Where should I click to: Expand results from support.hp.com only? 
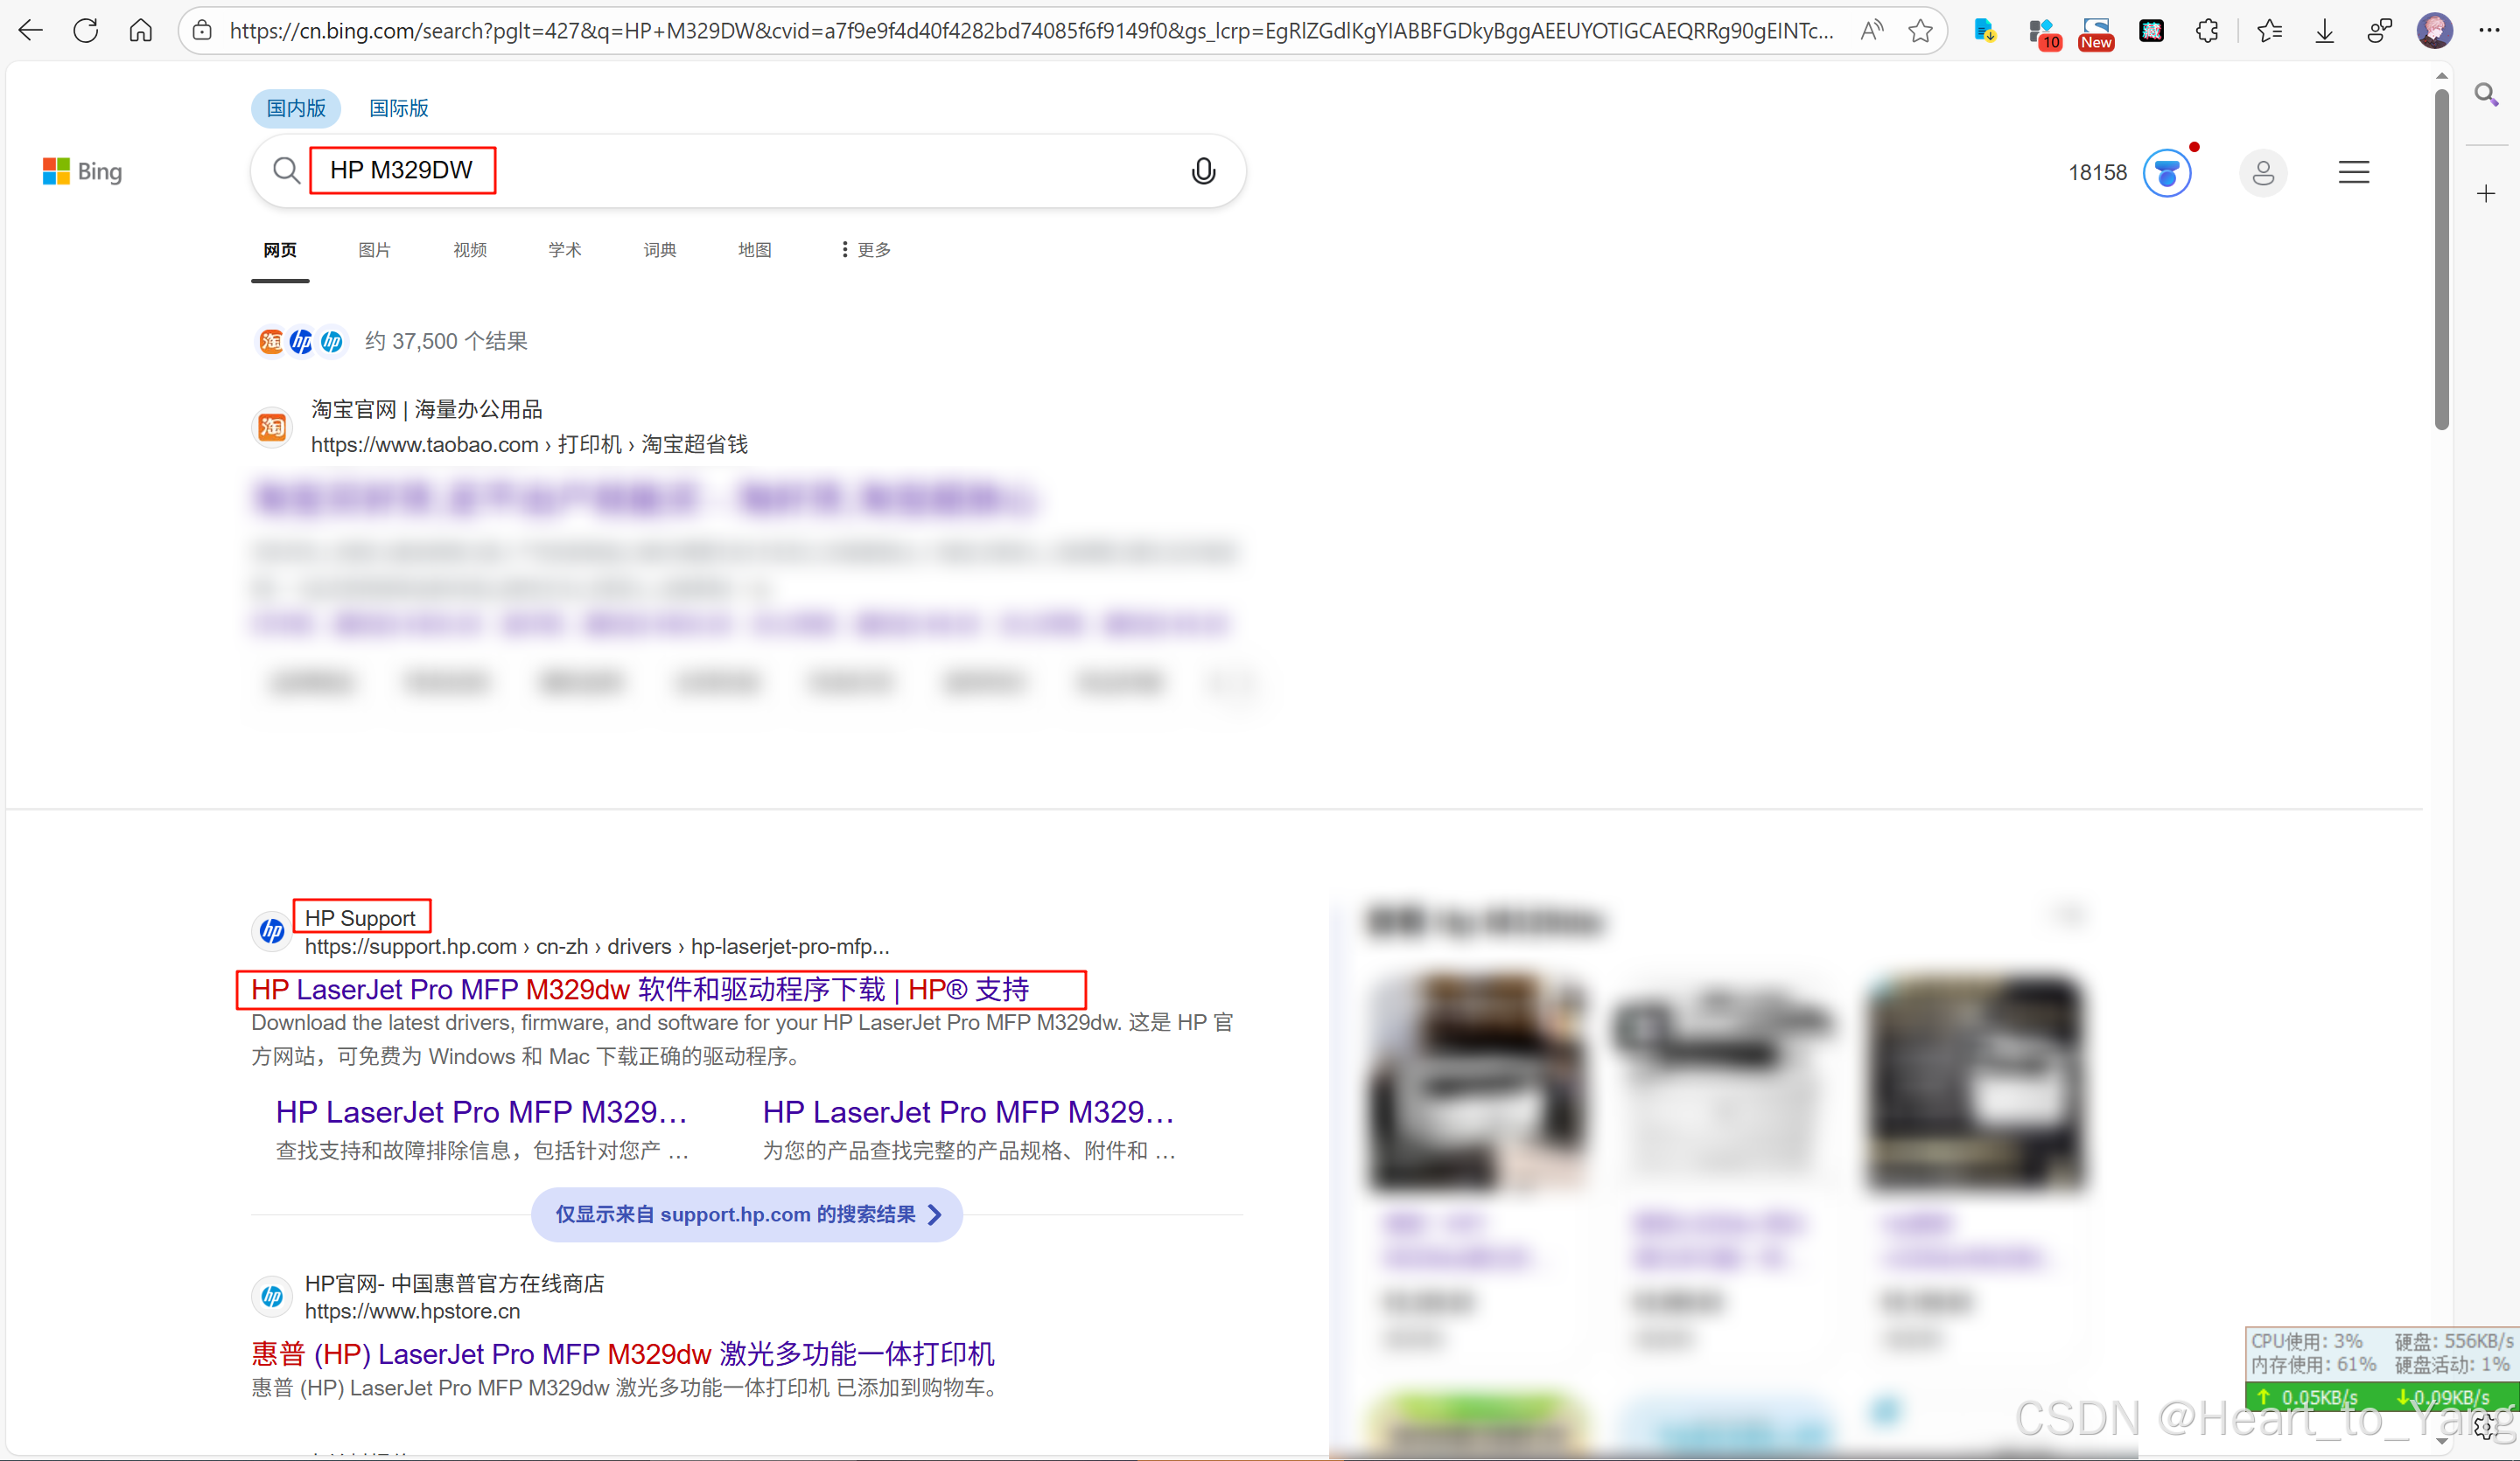(x=746, y=1214)
